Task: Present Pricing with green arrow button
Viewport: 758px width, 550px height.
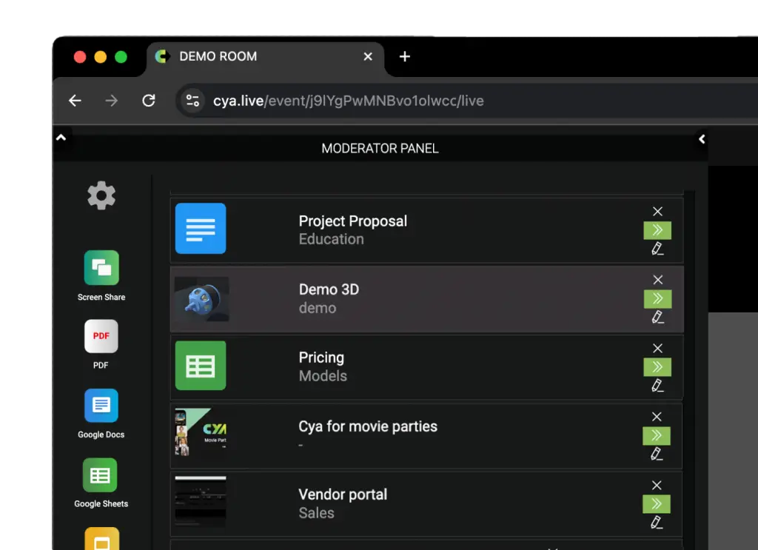Action: [x=657, y=367]
